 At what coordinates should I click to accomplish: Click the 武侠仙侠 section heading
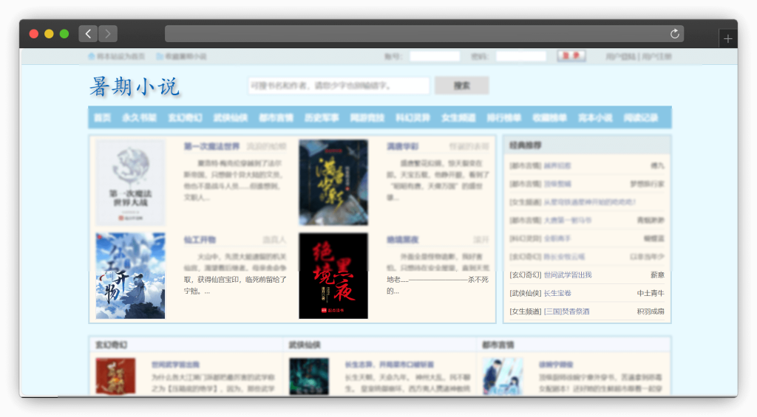pyautogui.click(x=305, y=345)
